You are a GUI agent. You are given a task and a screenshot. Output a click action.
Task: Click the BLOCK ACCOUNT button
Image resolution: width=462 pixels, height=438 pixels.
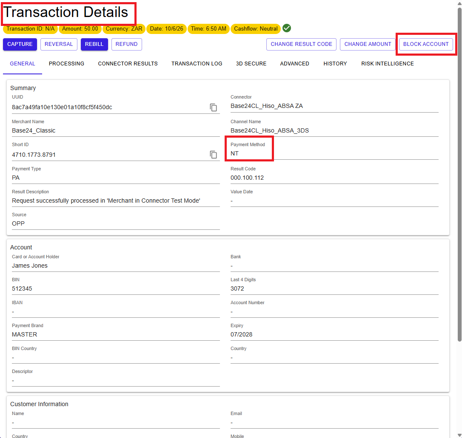tap(426, 44)
